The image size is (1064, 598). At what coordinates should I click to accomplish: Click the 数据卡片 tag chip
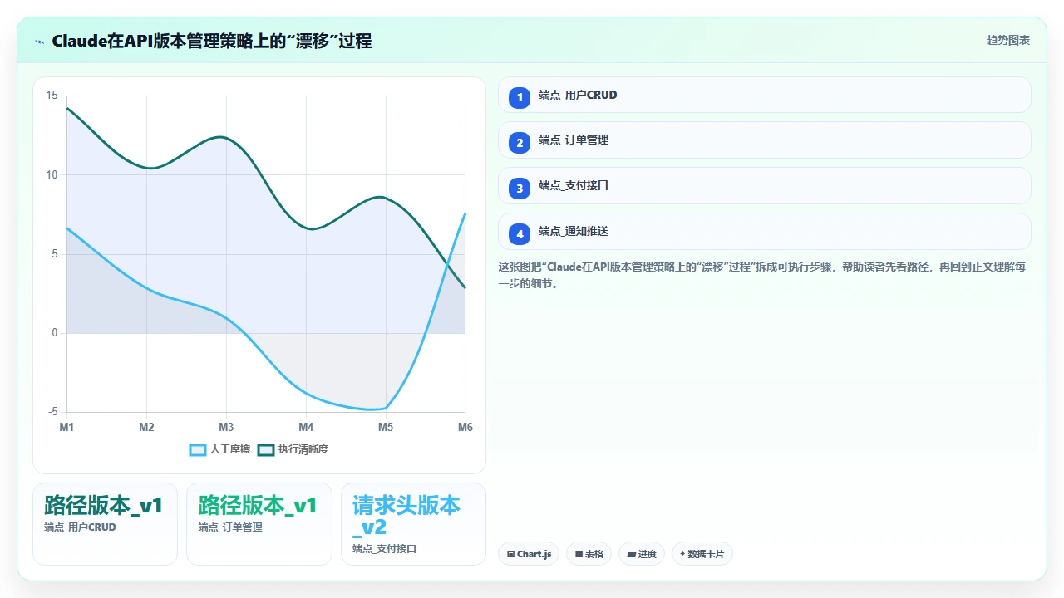click(702, 554)
